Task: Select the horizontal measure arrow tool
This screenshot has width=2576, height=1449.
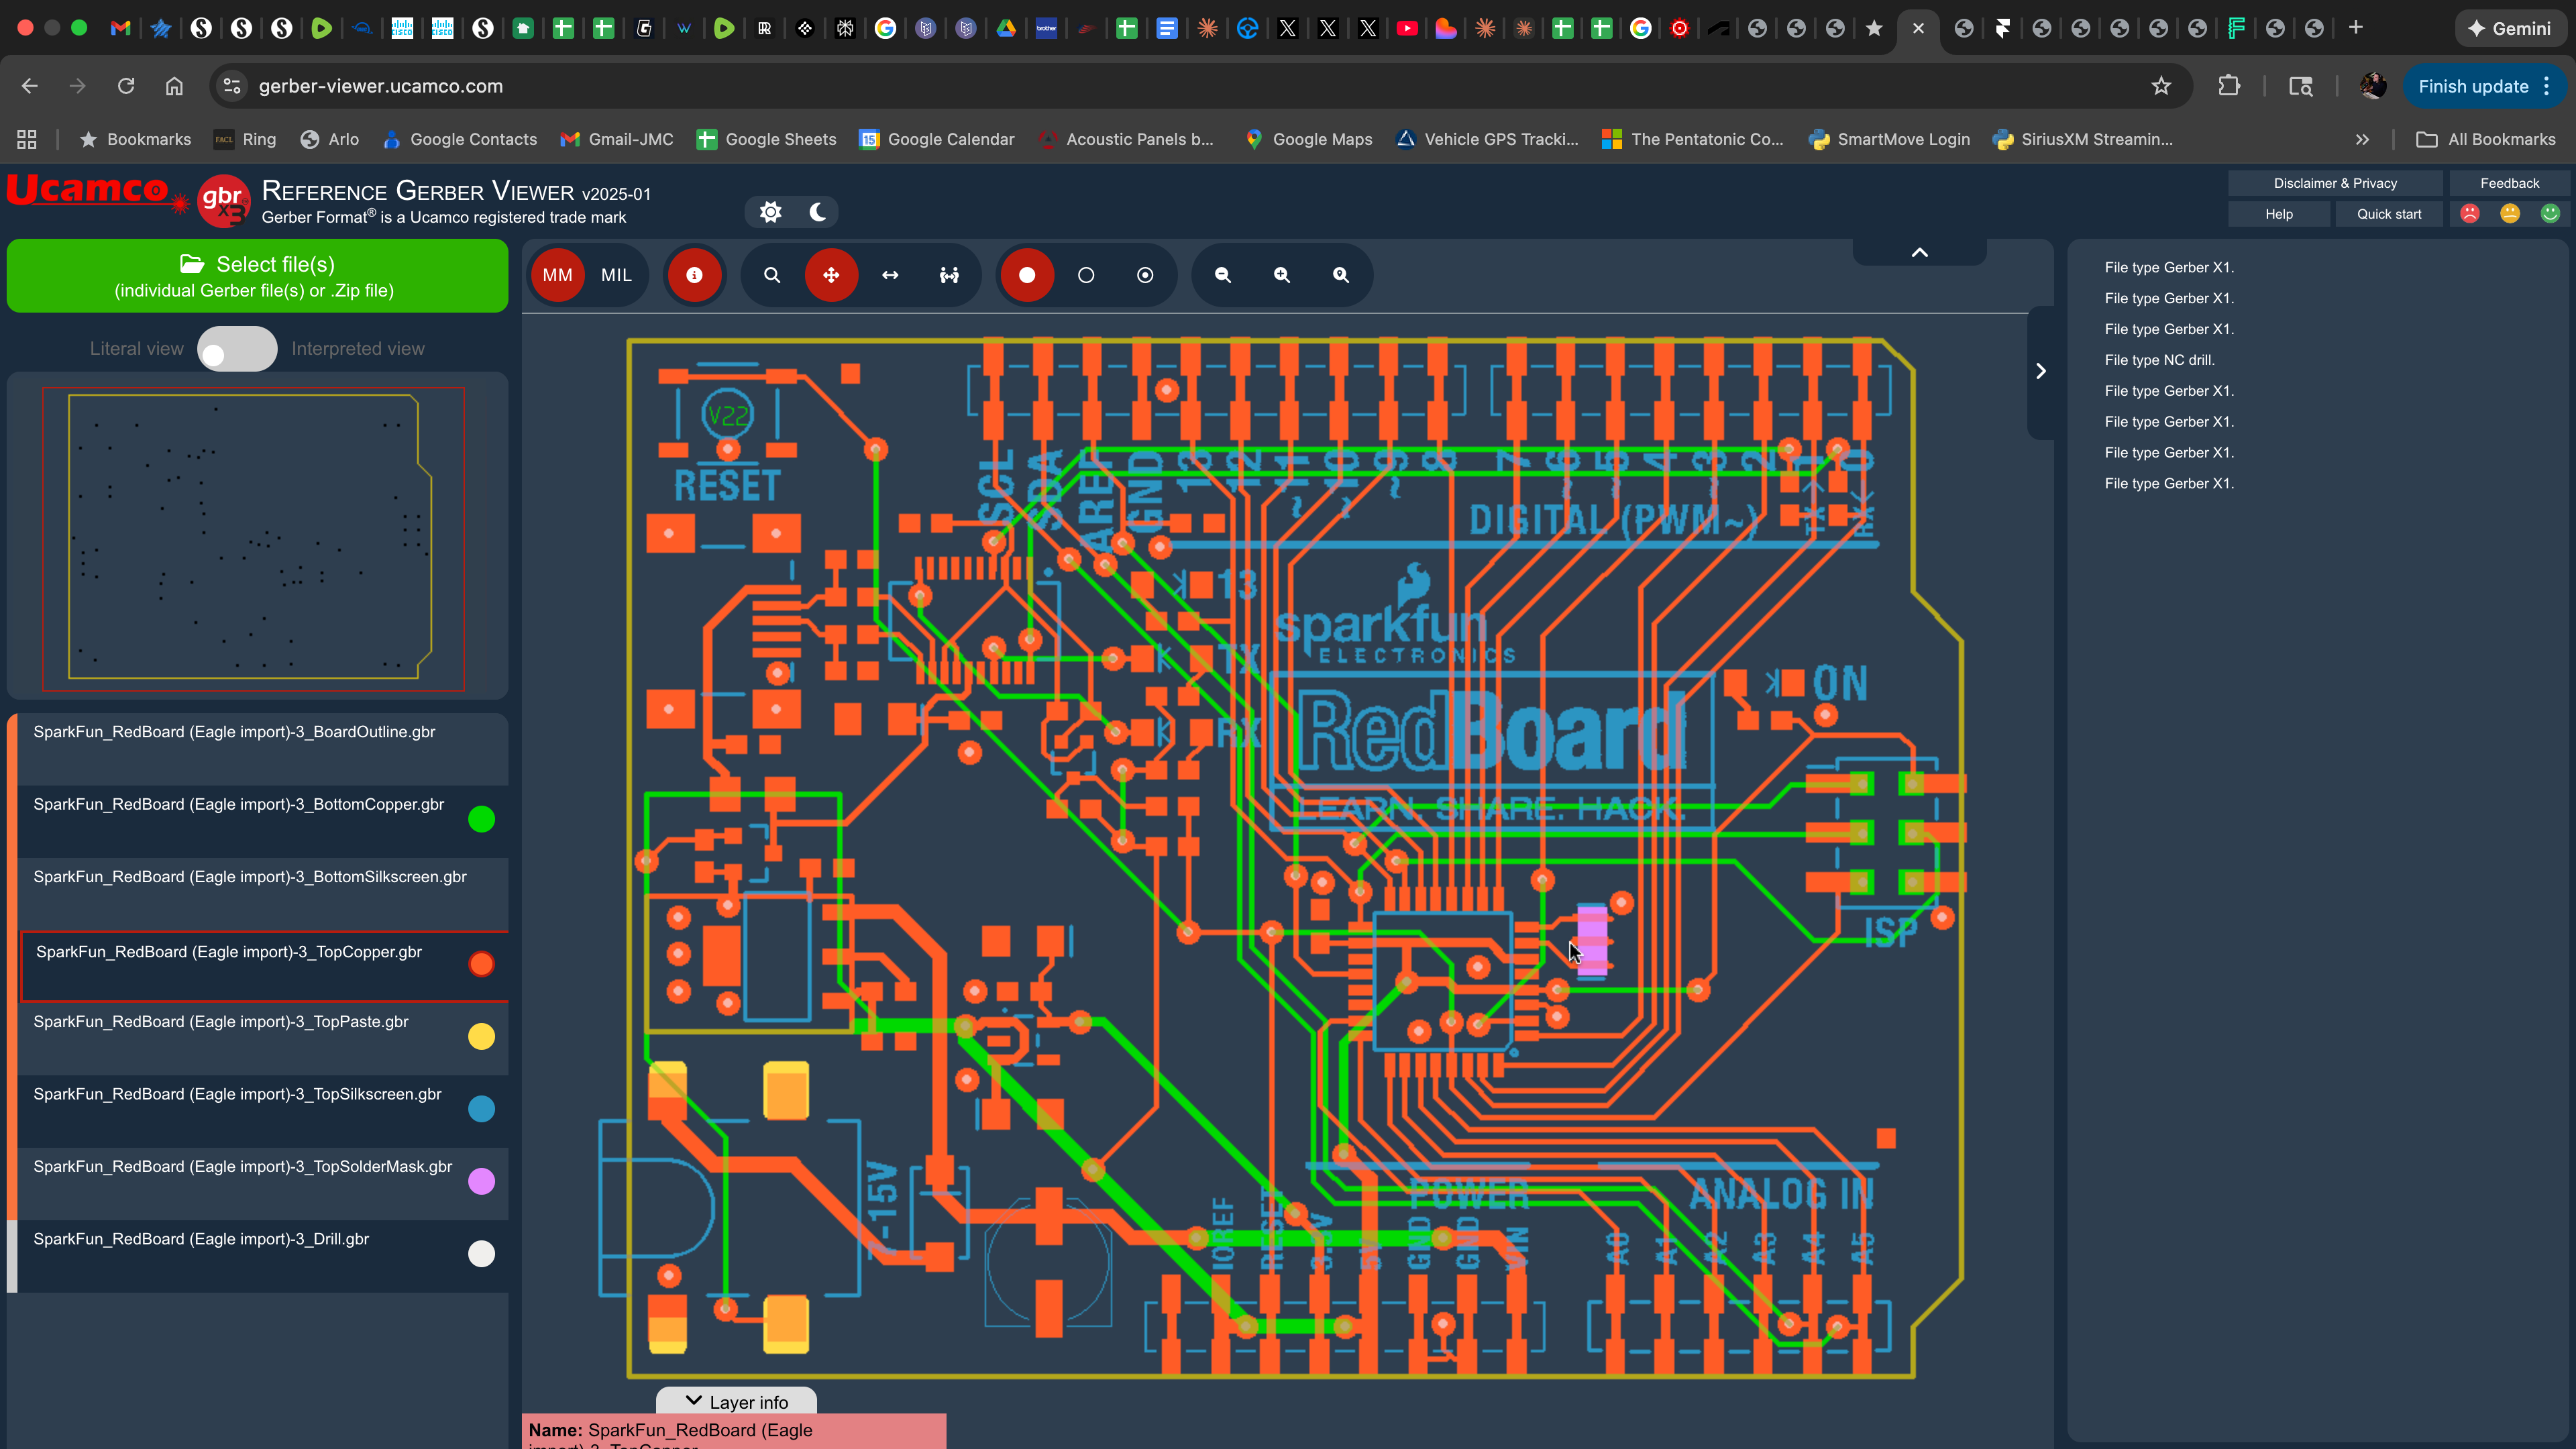Action: [x=890, y=275]
